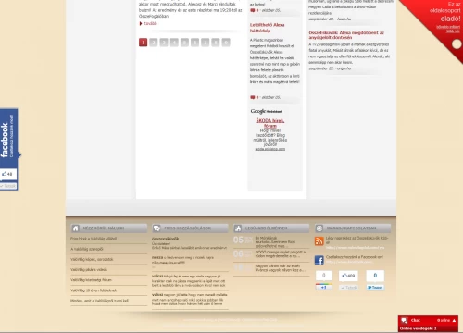Click the Google +1 button
Screen dimensions: 463x333
(323, 288)
